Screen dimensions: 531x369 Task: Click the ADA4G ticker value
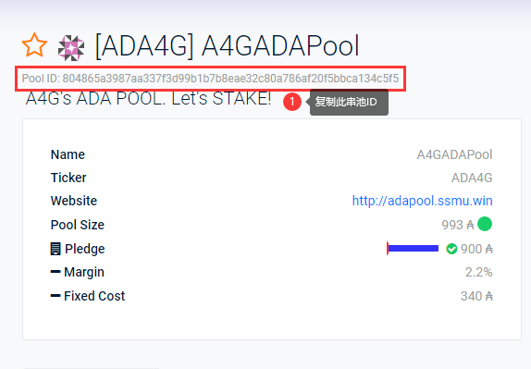click(472, 178)
